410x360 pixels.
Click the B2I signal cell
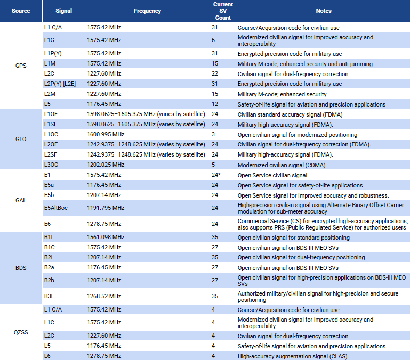point(63,257)
